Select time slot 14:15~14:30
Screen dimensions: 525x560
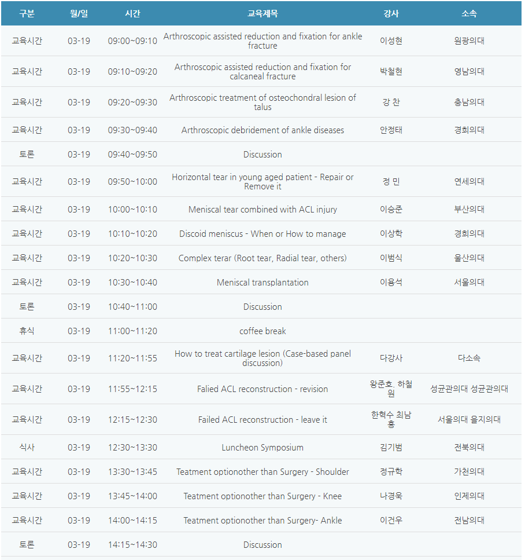[132, 544]
